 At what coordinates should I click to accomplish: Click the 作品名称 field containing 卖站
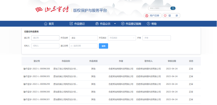[84, 38]
